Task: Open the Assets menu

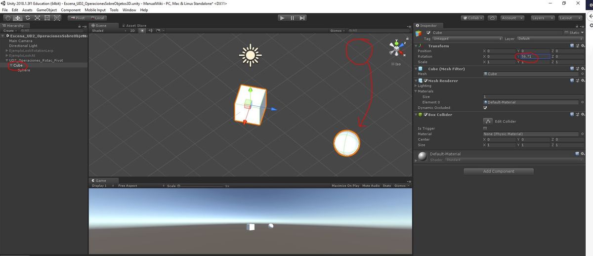Action: click(28, 10)
